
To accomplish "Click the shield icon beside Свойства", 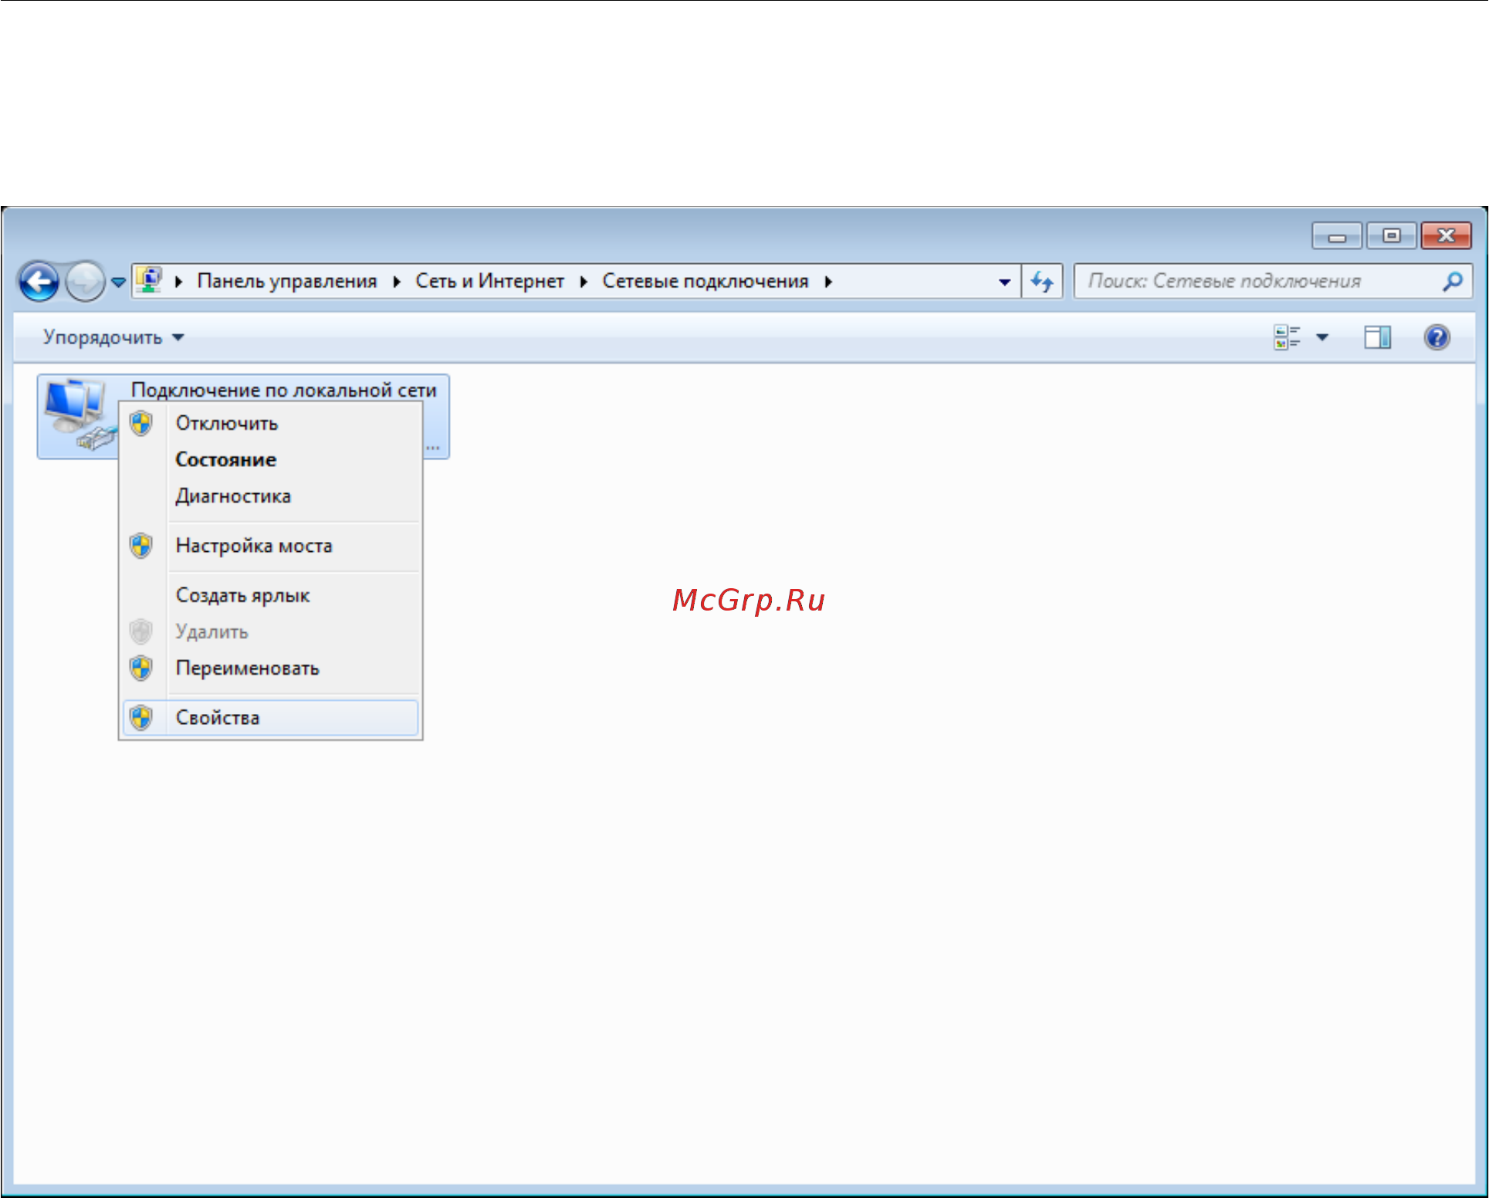I will 140,718.
